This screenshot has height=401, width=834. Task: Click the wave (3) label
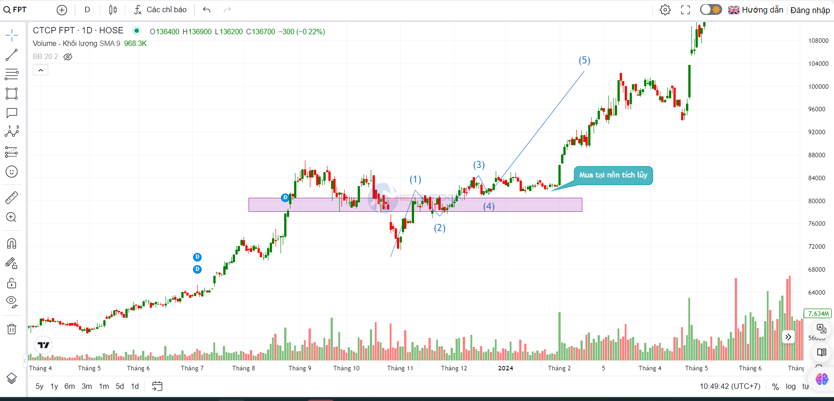479,165
